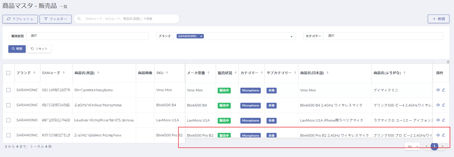Edit Blink500 Pro B2 with the pencil icon
This screenshot has height=157, width=454.
(443, 135)
